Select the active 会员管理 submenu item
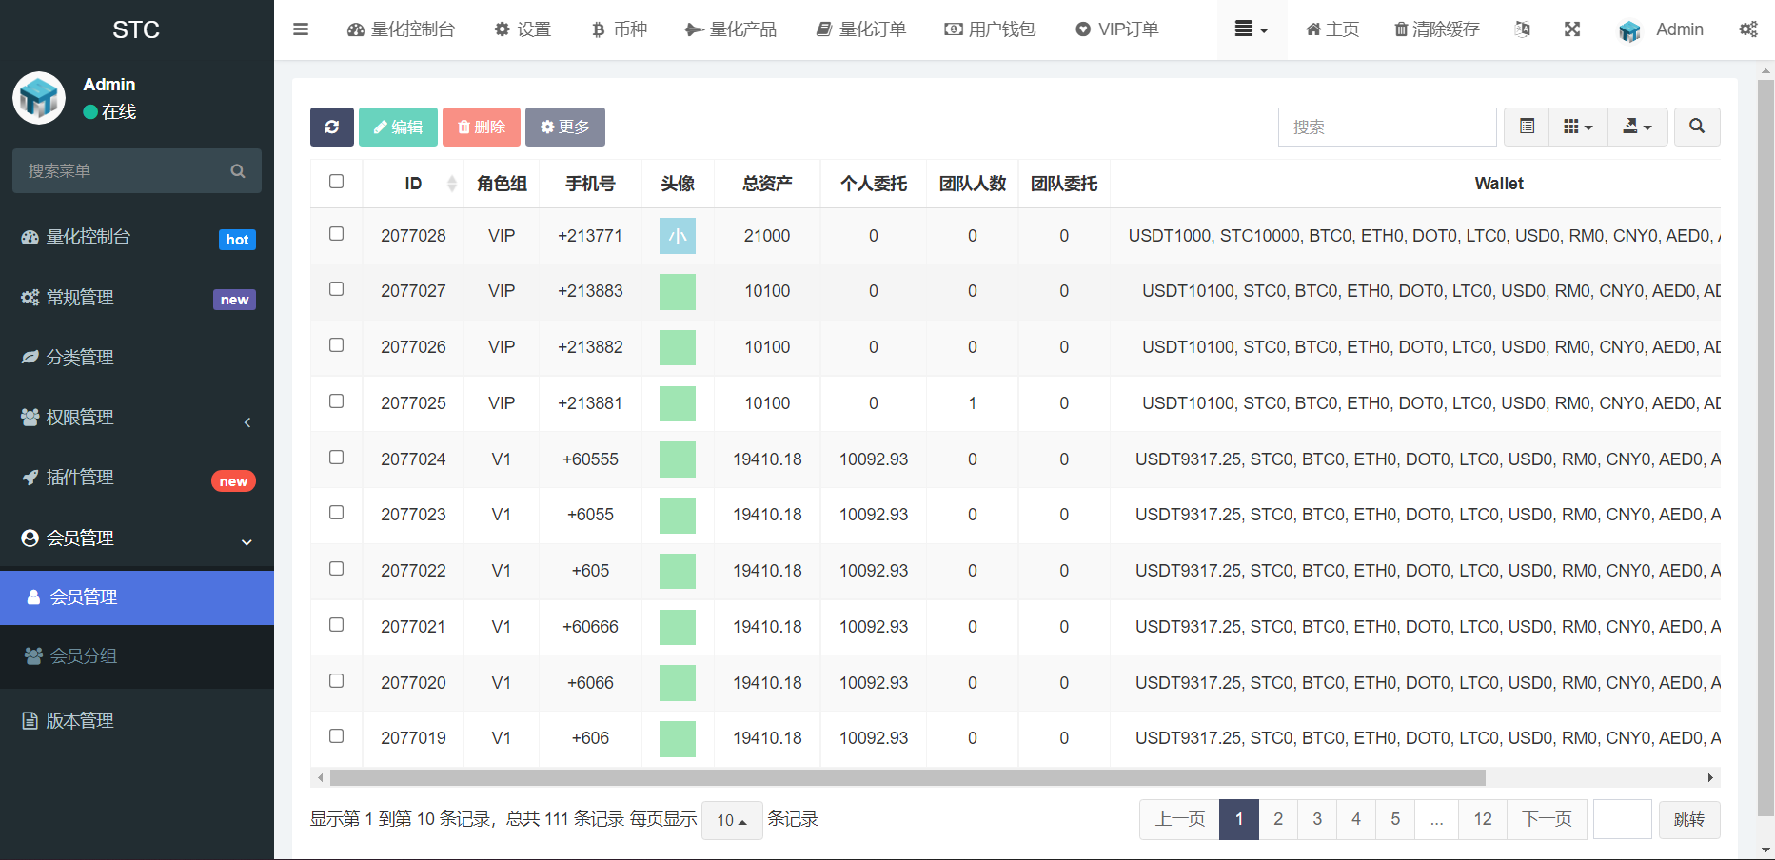Viewport: 1775px width, 860px height. [137, 597]
